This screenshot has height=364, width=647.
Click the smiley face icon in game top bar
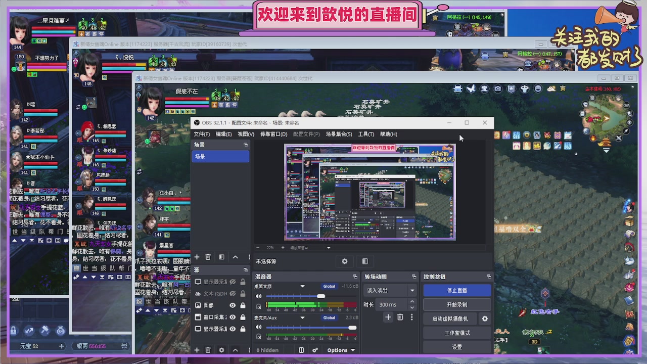tap(538, 89)
